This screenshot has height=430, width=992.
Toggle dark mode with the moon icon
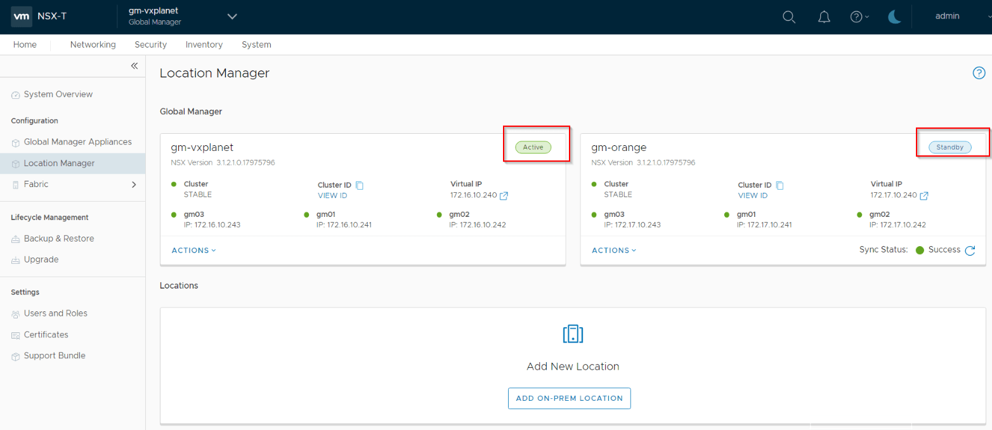pyautogui.click(x=895, y=17)
